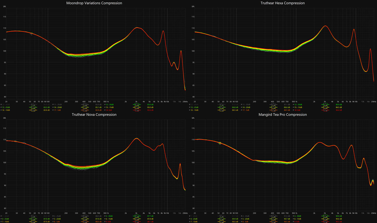377x223 pixels.
Task: Toggle Mangird Tea Pro trace 4: -25dB checkbox
Action: [x=190, y=219]
